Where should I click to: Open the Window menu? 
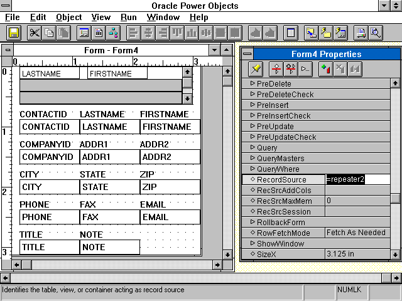[163, 17]
